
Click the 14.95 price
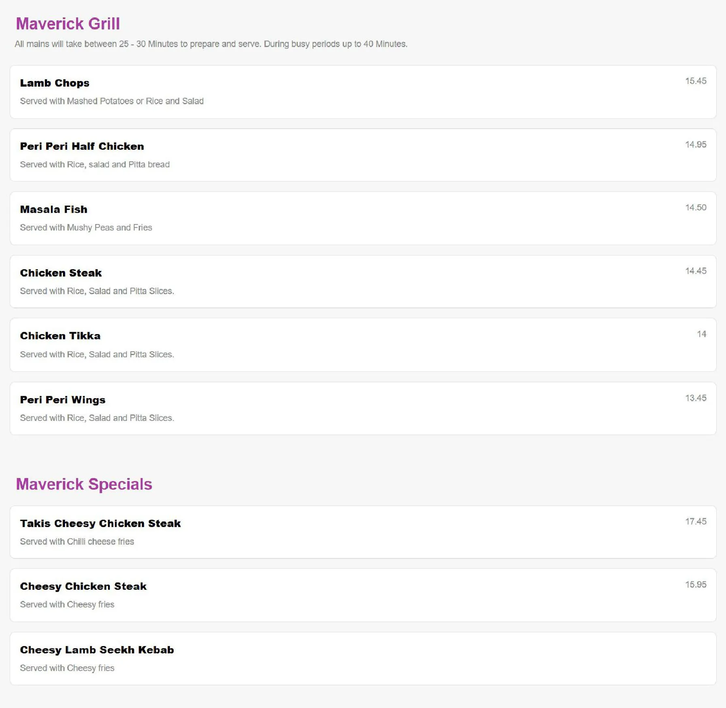[x=696, y=145]
